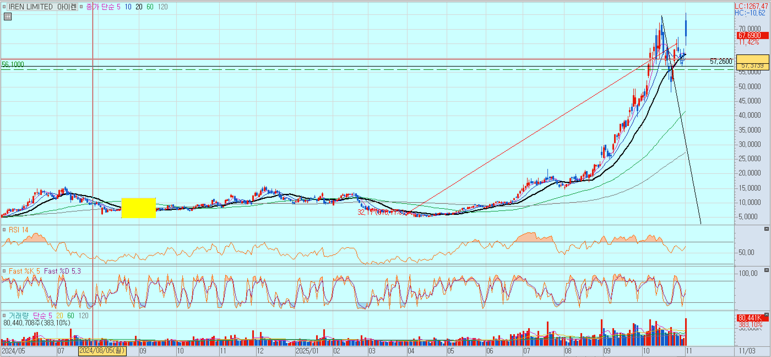Screen dimensions: 771x357
Task: Select the 120-day moving average label
Action: point(162,7)
